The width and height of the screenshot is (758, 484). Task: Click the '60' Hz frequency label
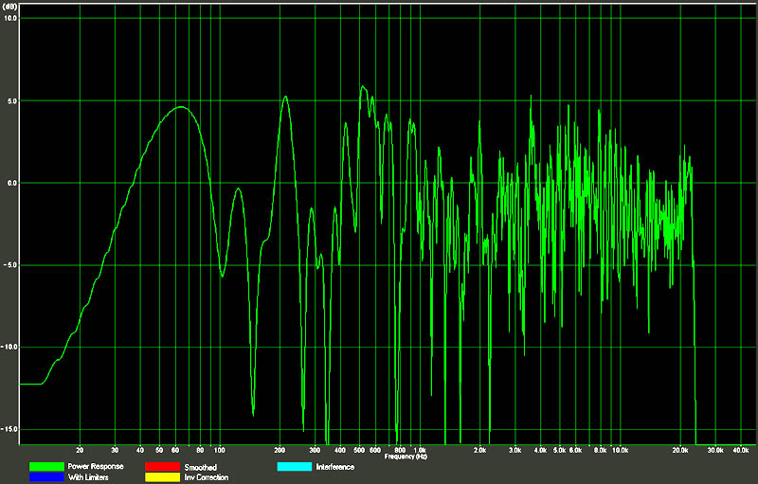[x=175, y=450]
